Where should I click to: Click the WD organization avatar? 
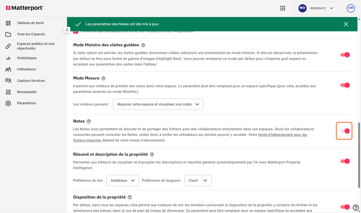click(302, 8)
